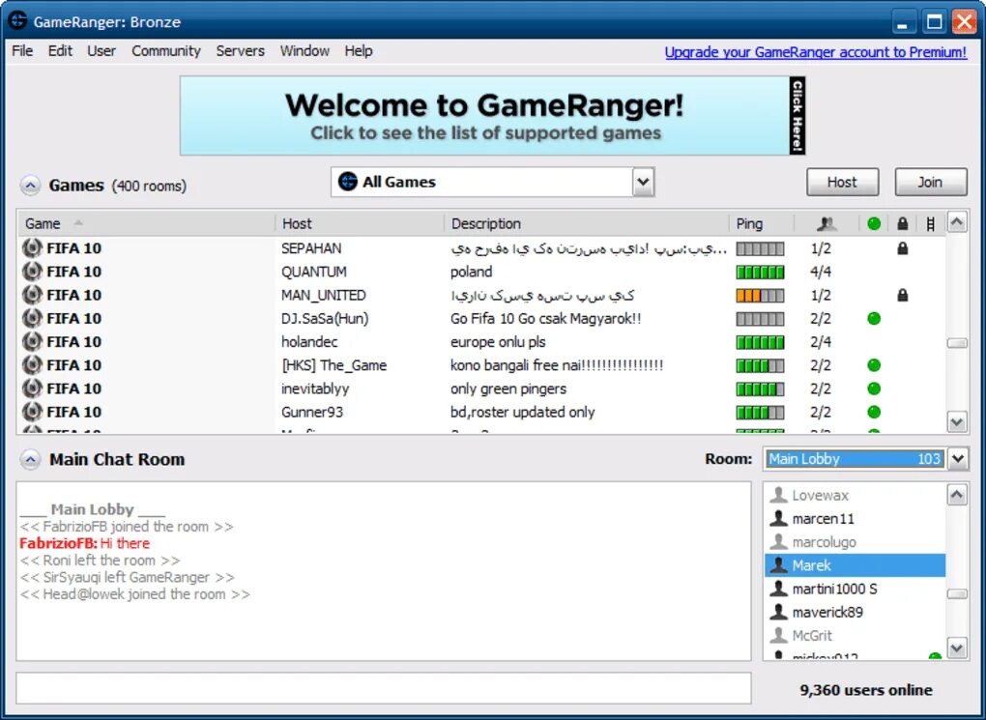Sort games list by Description column

[586, 224]
